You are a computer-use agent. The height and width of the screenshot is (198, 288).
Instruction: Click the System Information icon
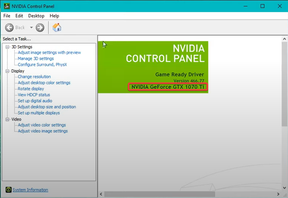(x=8, y=190)
